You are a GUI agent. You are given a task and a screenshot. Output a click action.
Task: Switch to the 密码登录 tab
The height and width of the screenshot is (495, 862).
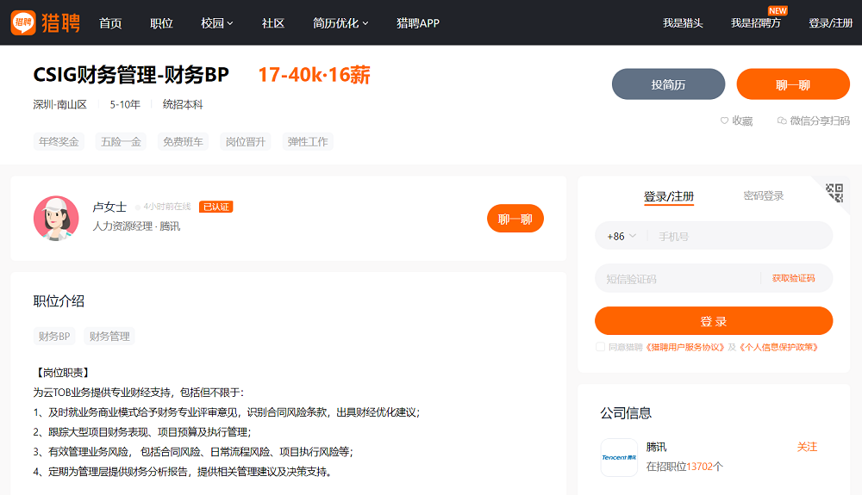pyautogui.click(x=764, y=196)
